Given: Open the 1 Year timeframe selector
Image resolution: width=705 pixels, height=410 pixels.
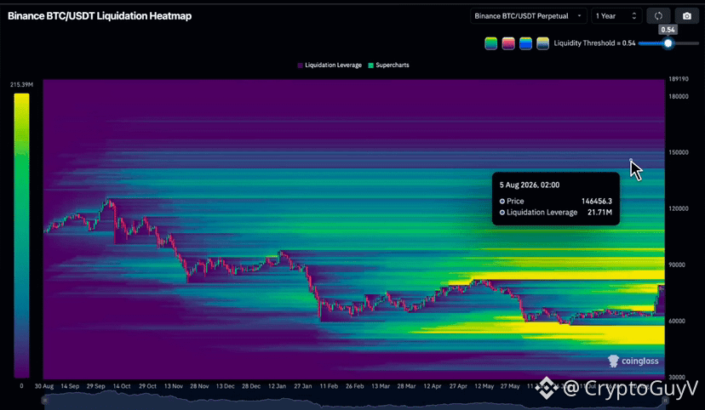Looking at the screenshot, I should (616, 16).
